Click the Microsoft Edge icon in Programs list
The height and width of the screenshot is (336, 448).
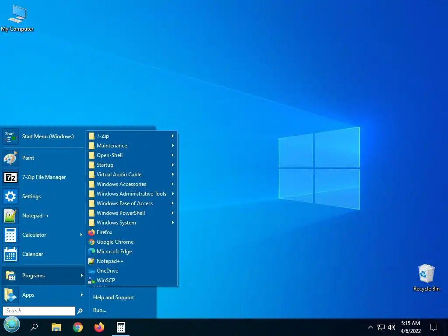(x=91, y=252)
